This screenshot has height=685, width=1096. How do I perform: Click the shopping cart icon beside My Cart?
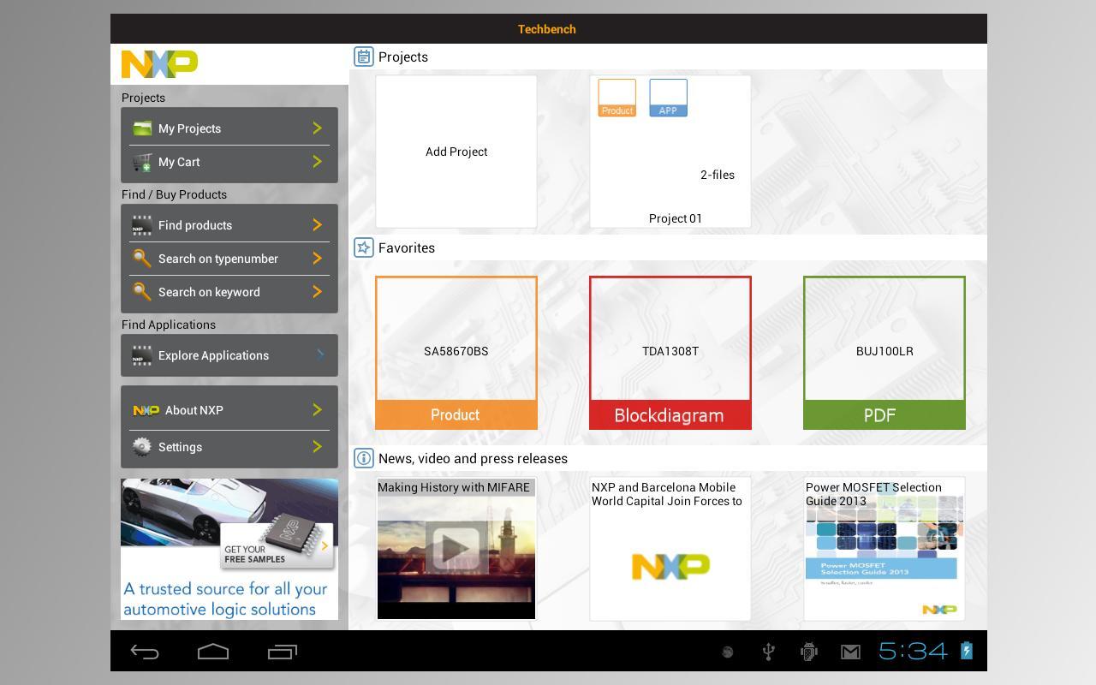click(x=140, y=162)
